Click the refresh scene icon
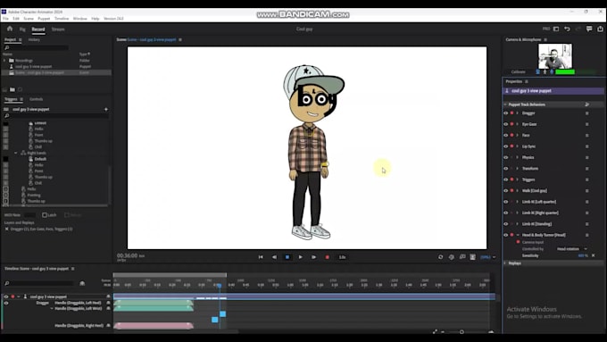Image resolution: width=607 pixels, height=342 pixels. (441, 257)
